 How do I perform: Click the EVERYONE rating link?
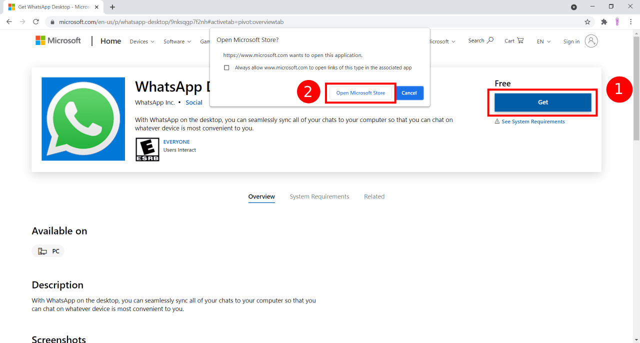(x=176, y=142)
